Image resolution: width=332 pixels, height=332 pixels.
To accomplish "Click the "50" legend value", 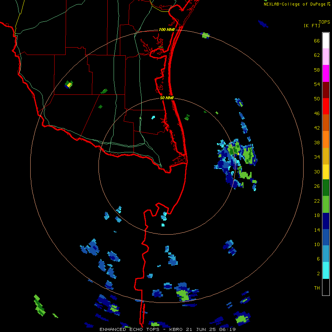I will (x=317, y=99).
